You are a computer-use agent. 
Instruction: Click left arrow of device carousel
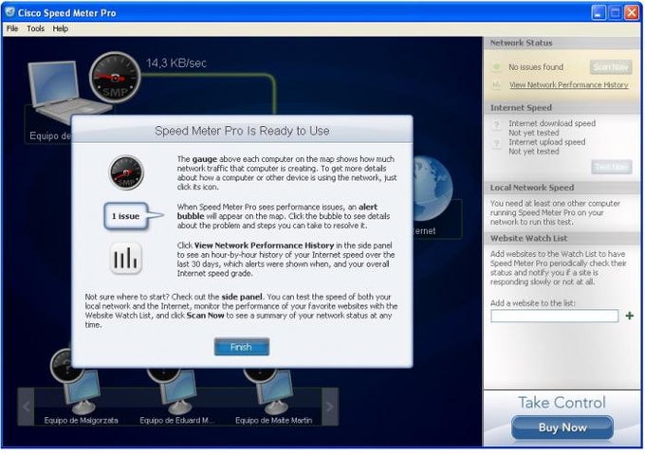[x=26, y=407]
